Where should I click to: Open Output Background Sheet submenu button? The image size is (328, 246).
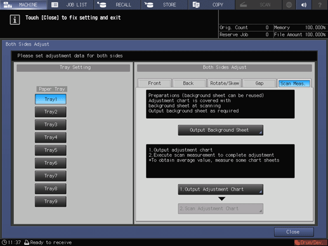pos(221,130)
